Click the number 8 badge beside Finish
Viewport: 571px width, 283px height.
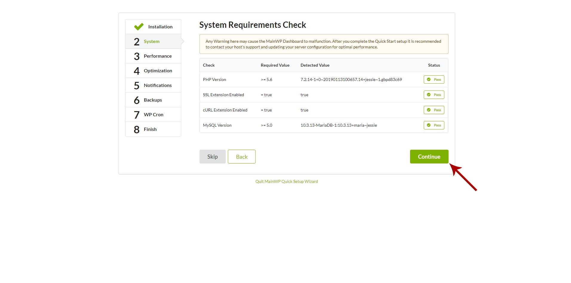coord(137,129)
